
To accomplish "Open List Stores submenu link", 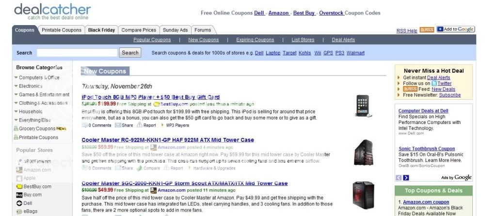I will 303,40.
